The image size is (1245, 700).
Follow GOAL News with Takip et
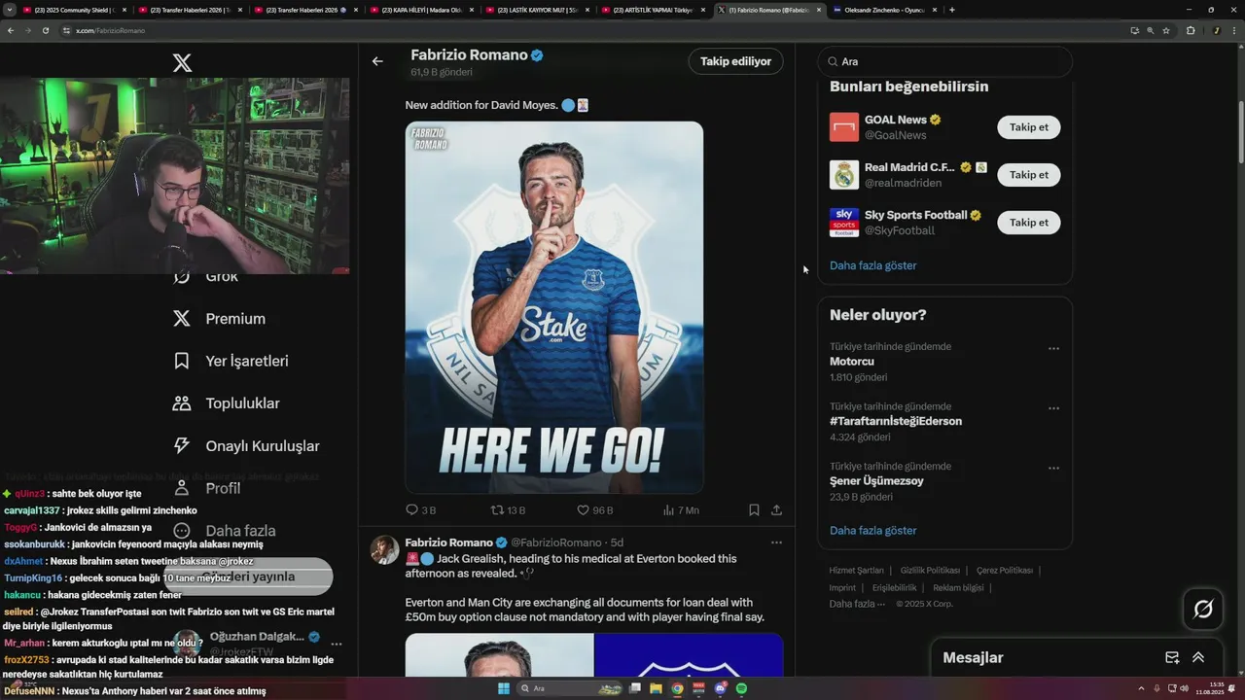pos(1028,127)
